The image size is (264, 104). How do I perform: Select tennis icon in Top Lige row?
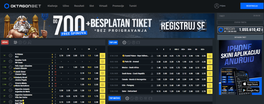click(x=129, y=43)
